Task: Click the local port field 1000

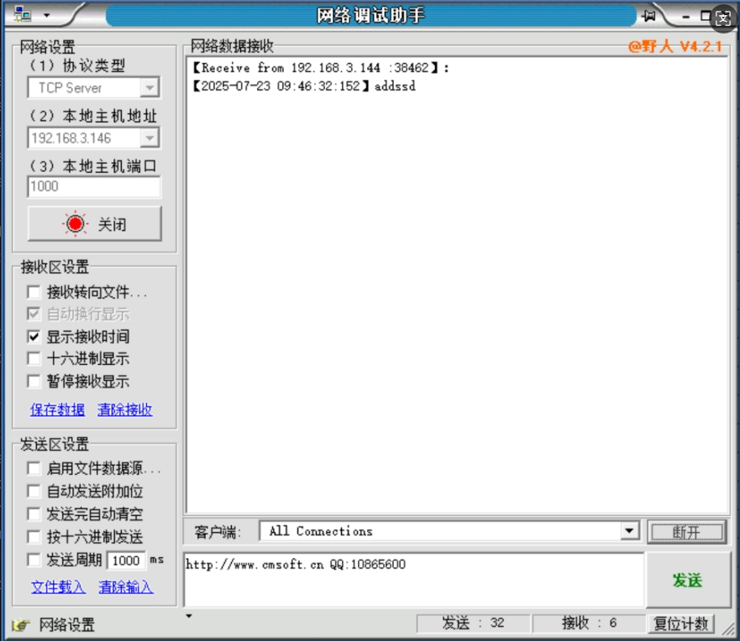Action: [94, 186]
